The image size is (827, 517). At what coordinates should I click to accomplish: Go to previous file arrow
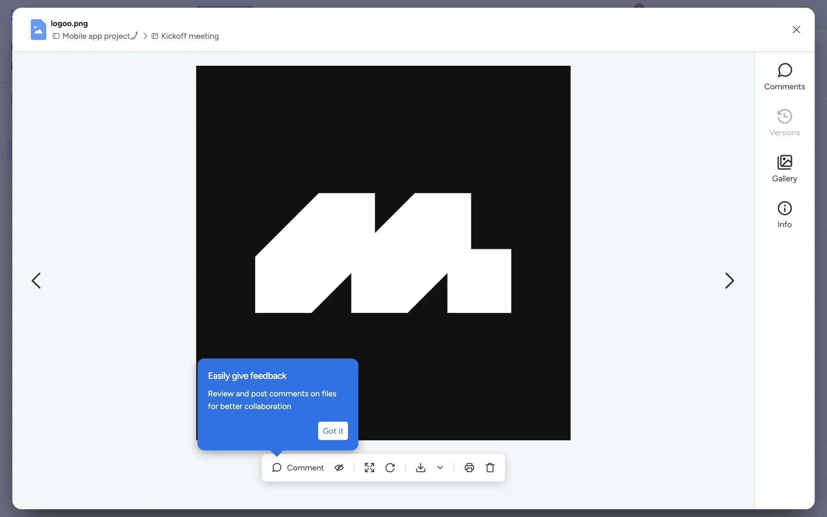point(36,280)
